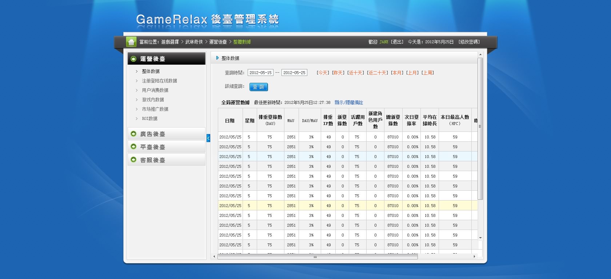This screenshot has height=279, width=611.
Task: Click the end date field 2012-05-25
Action: coord(294,73)
